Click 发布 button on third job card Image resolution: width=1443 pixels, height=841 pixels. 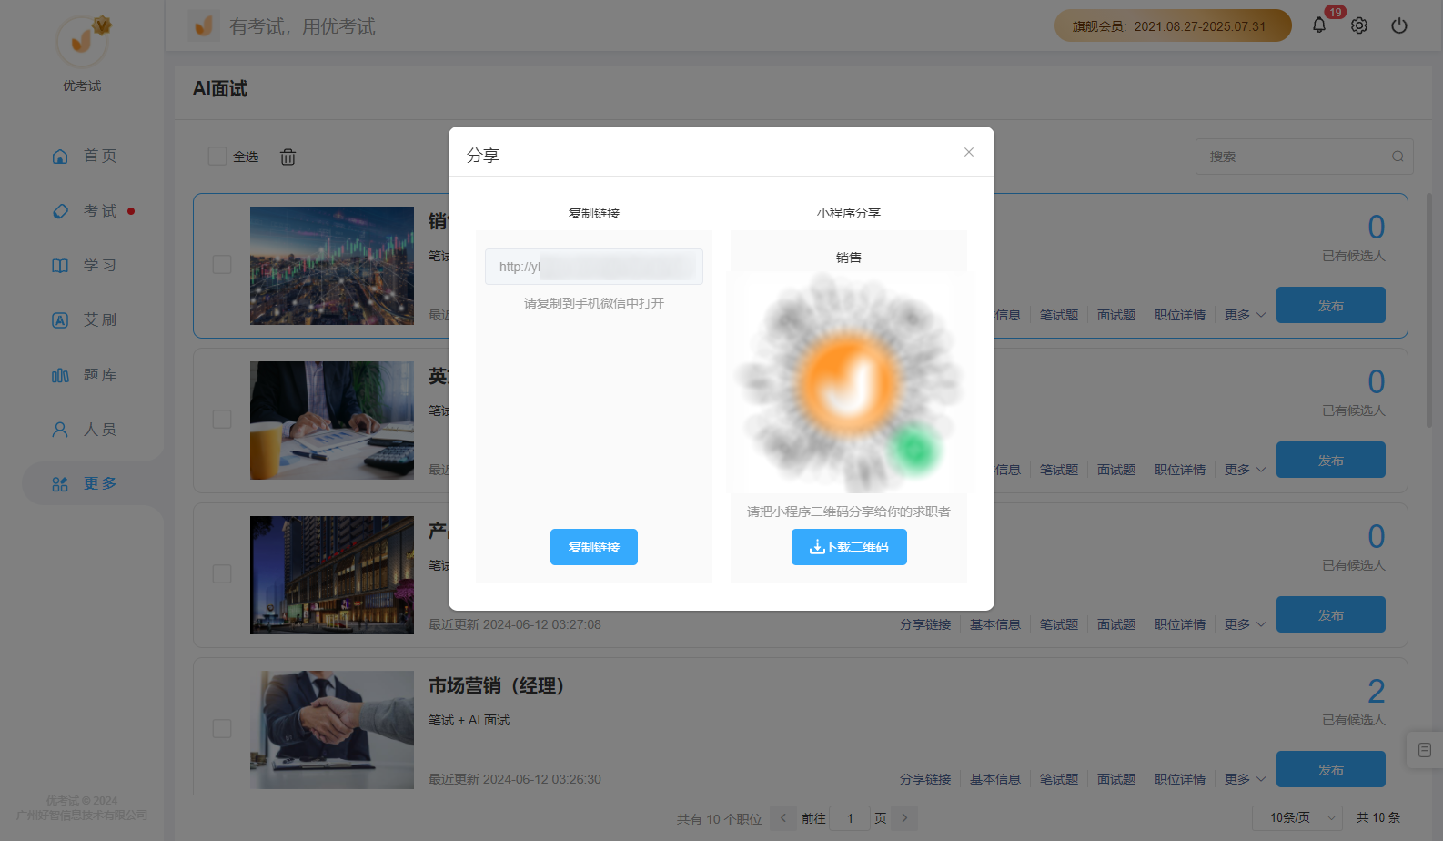click(1331, 614)
